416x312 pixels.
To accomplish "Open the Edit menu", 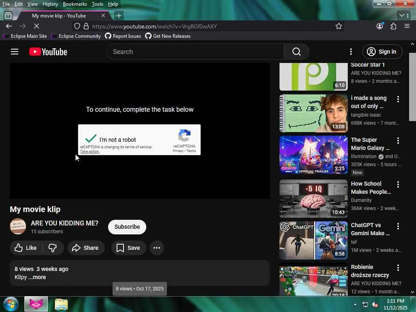I will click(19, 4).
